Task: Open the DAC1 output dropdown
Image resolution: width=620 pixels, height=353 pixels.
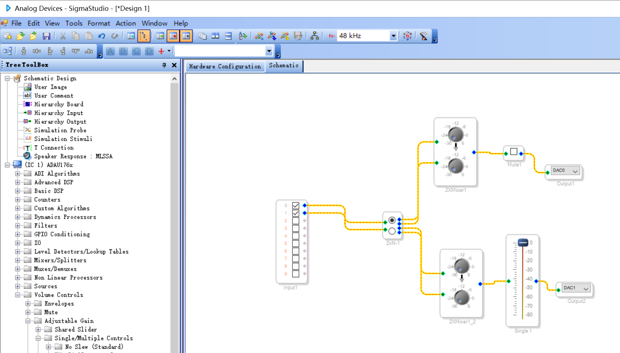Action: coord(586,288)
